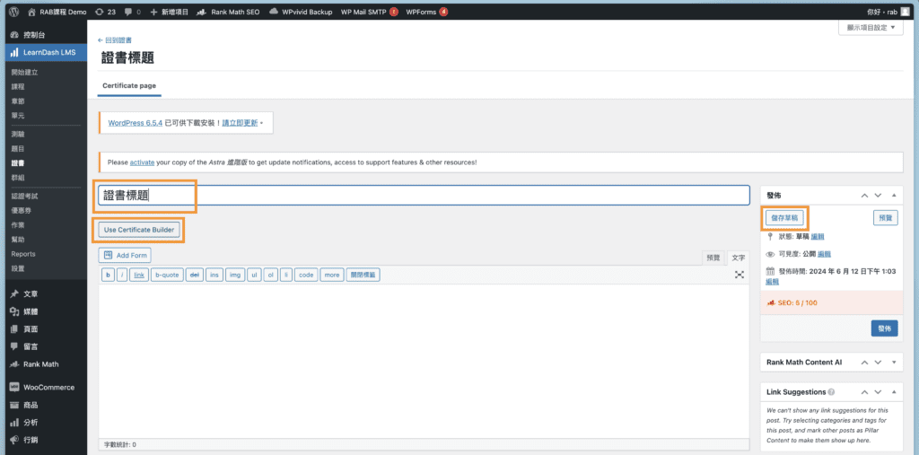Click the bold 'b' quicktag button
Screen dimensions: 919x455
coord(108,275)
